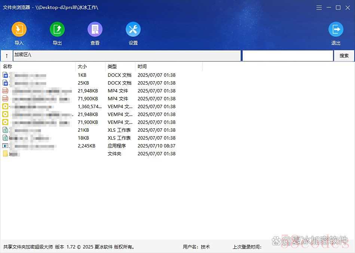Open the Settings (设置) tools icon

(x=133, y=29)
